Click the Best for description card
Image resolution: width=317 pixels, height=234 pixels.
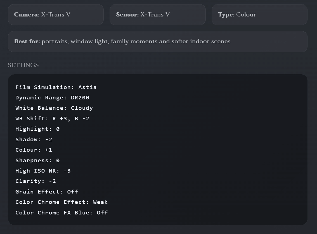158,42
